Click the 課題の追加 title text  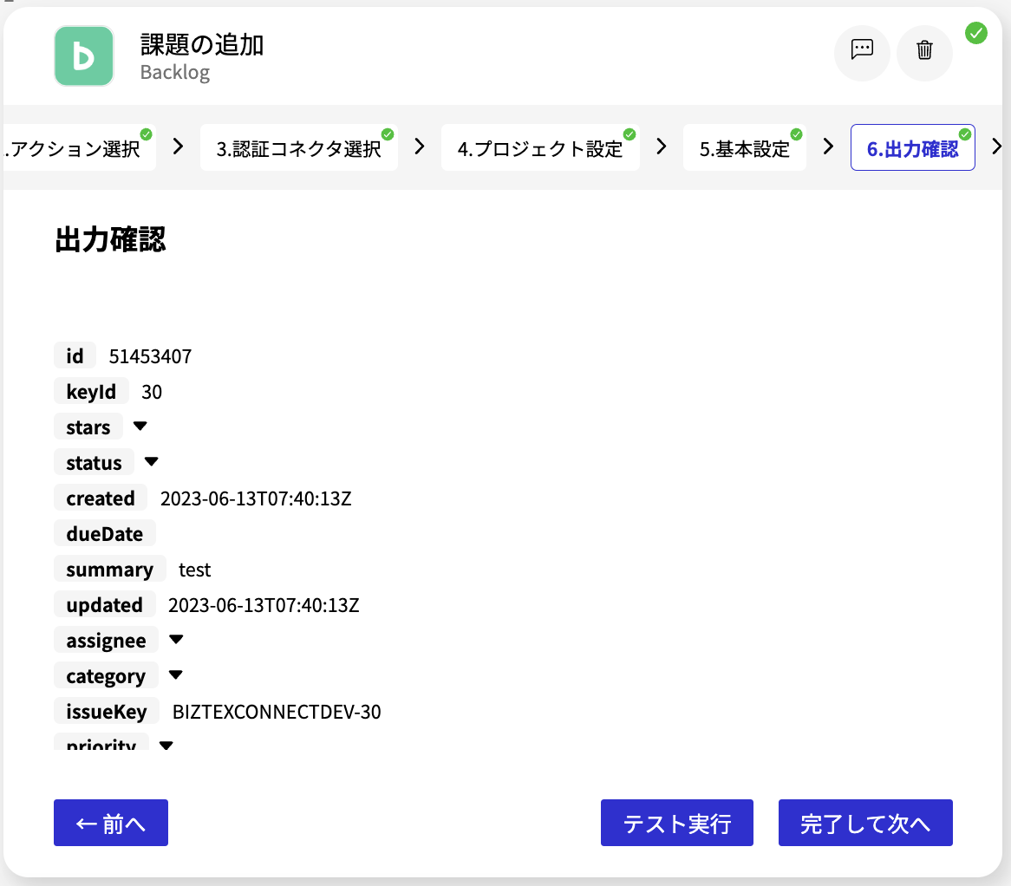point(202,44)
